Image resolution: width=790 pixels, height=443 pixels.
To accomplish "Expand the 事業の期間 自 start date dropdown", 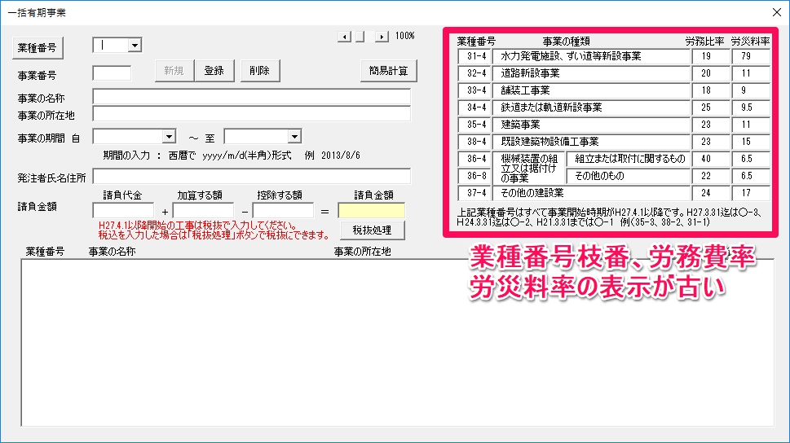I will click(x=169, y=137).
